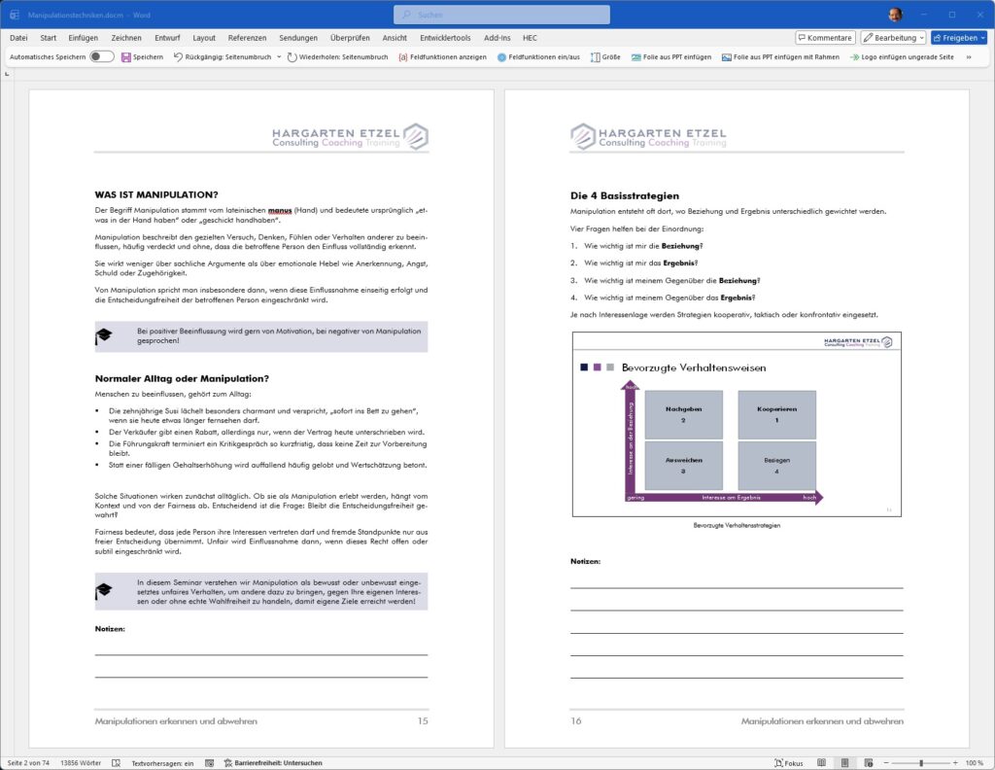Click the Speichern disk icon

[125, 57]
